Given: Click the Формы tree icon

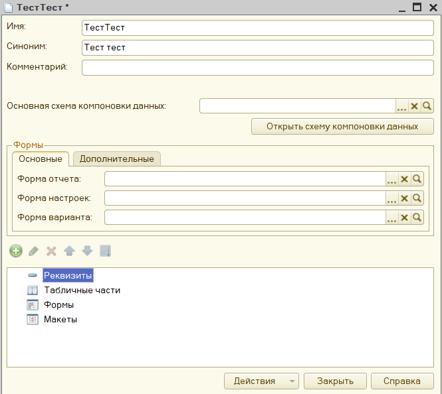Looking at the screenshot, I should pyautogui.click(x=33, y=305).
